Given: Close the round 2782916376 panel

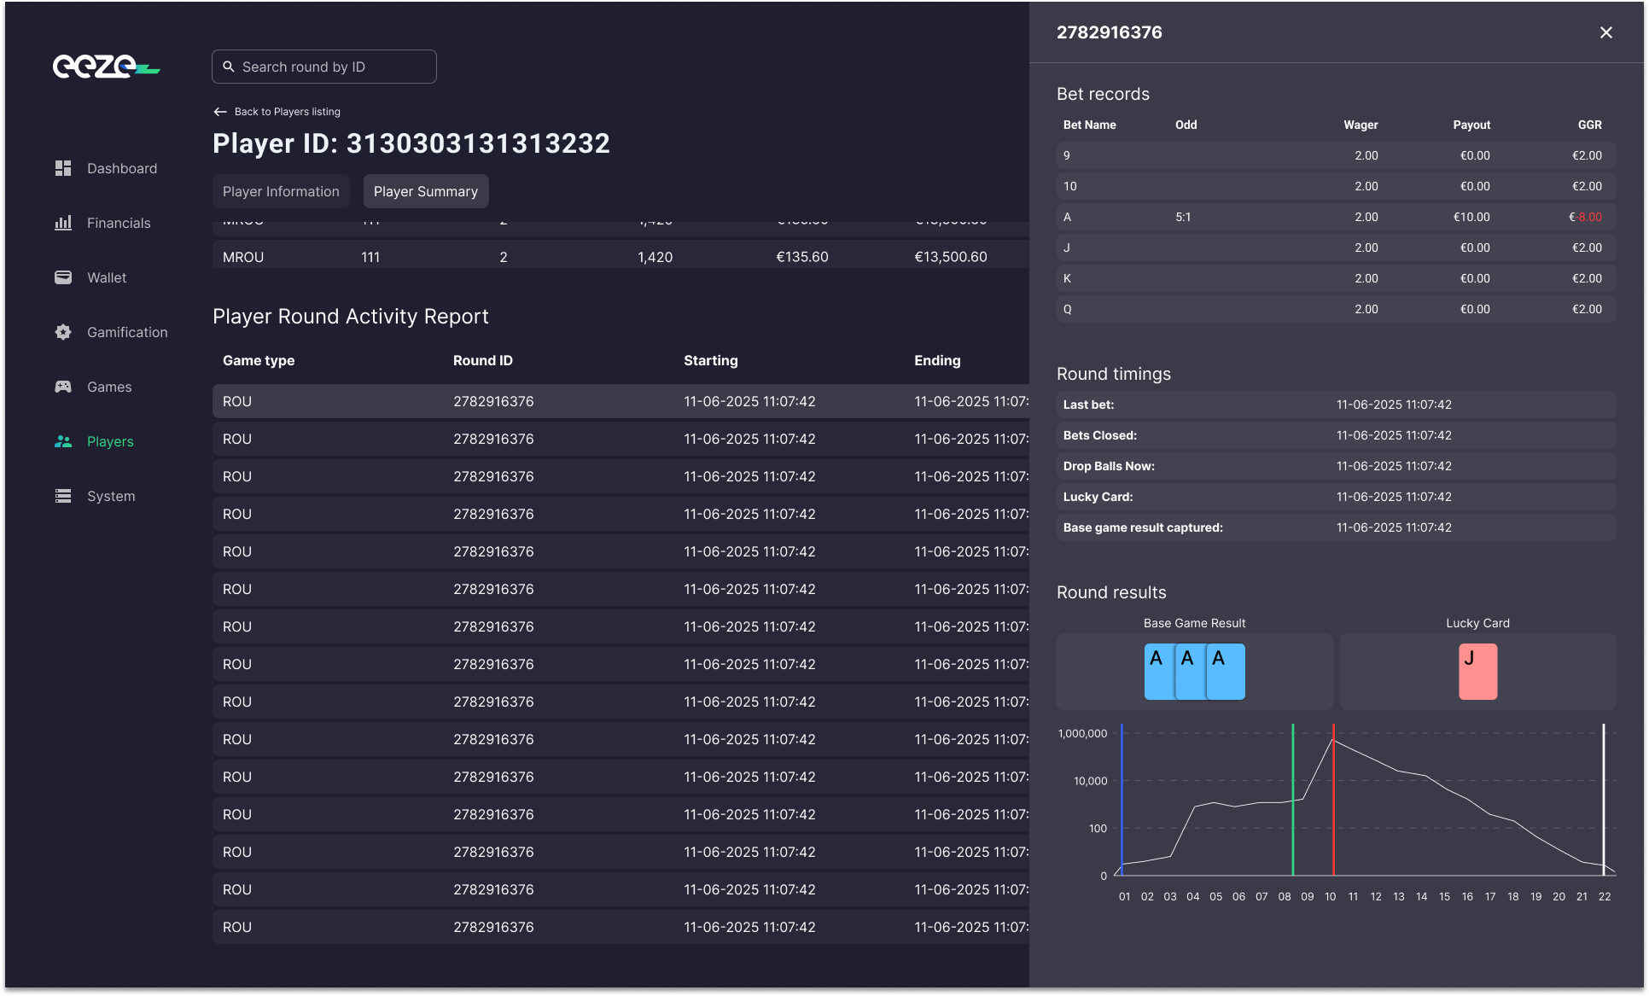Looking at the screenshot, I should [x=1605, y=32].
